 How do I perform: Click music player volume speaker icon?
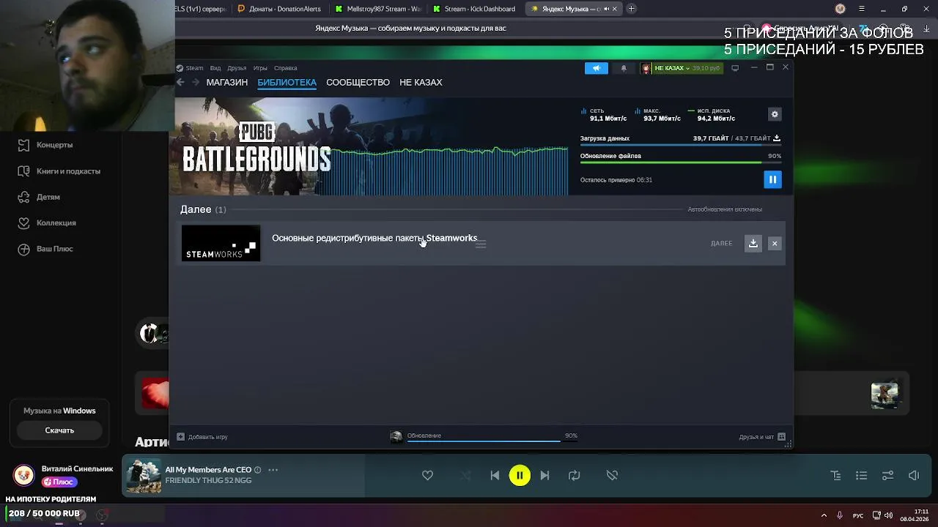click(x=914, y=475)
